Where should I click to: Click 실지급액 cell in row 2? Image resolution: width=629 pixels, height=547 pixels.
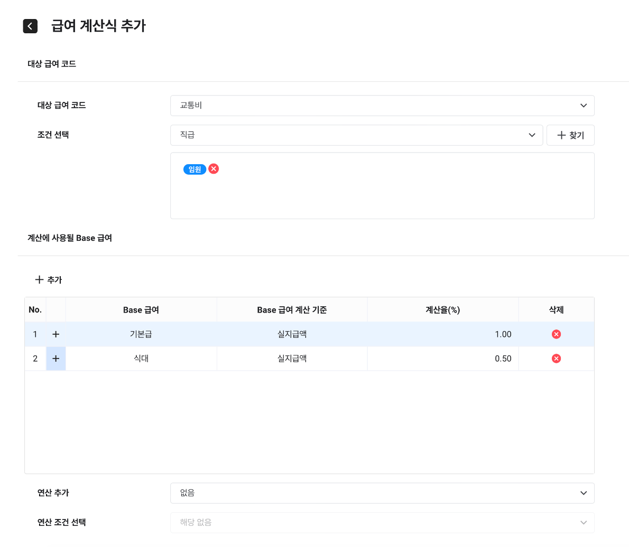click(292, 359)
